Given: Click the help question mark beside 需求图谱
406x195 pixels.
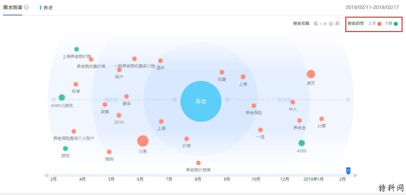Looking at the screenshot, I should (26, 7).
